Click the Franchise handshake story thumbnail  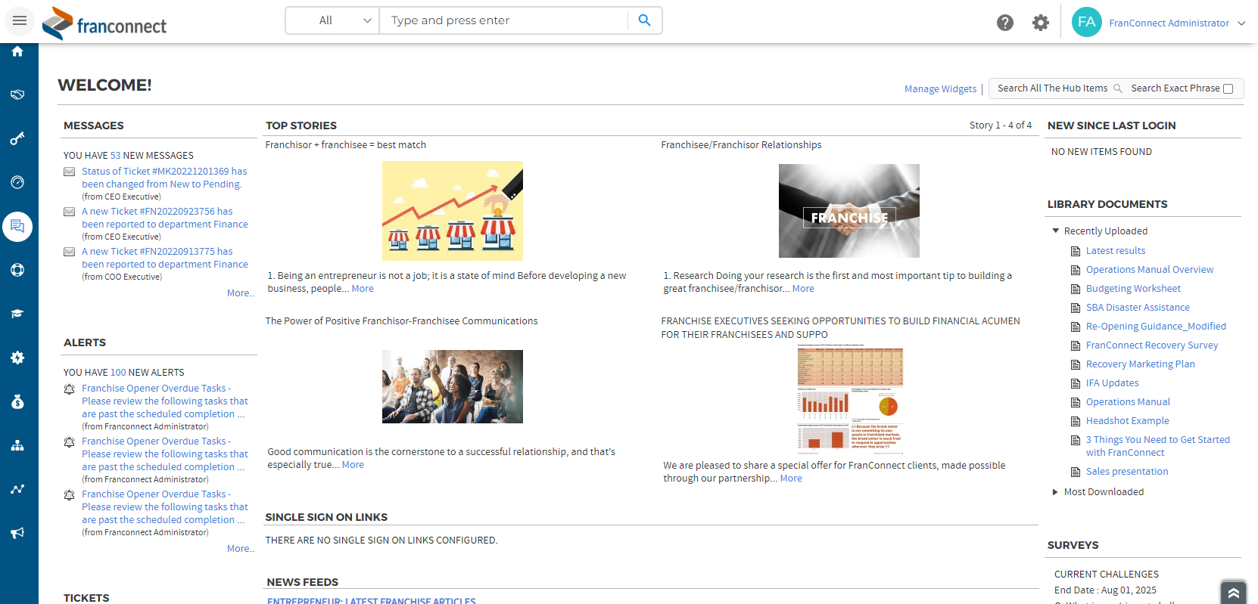pyautogui.click(x=849, y=211)
